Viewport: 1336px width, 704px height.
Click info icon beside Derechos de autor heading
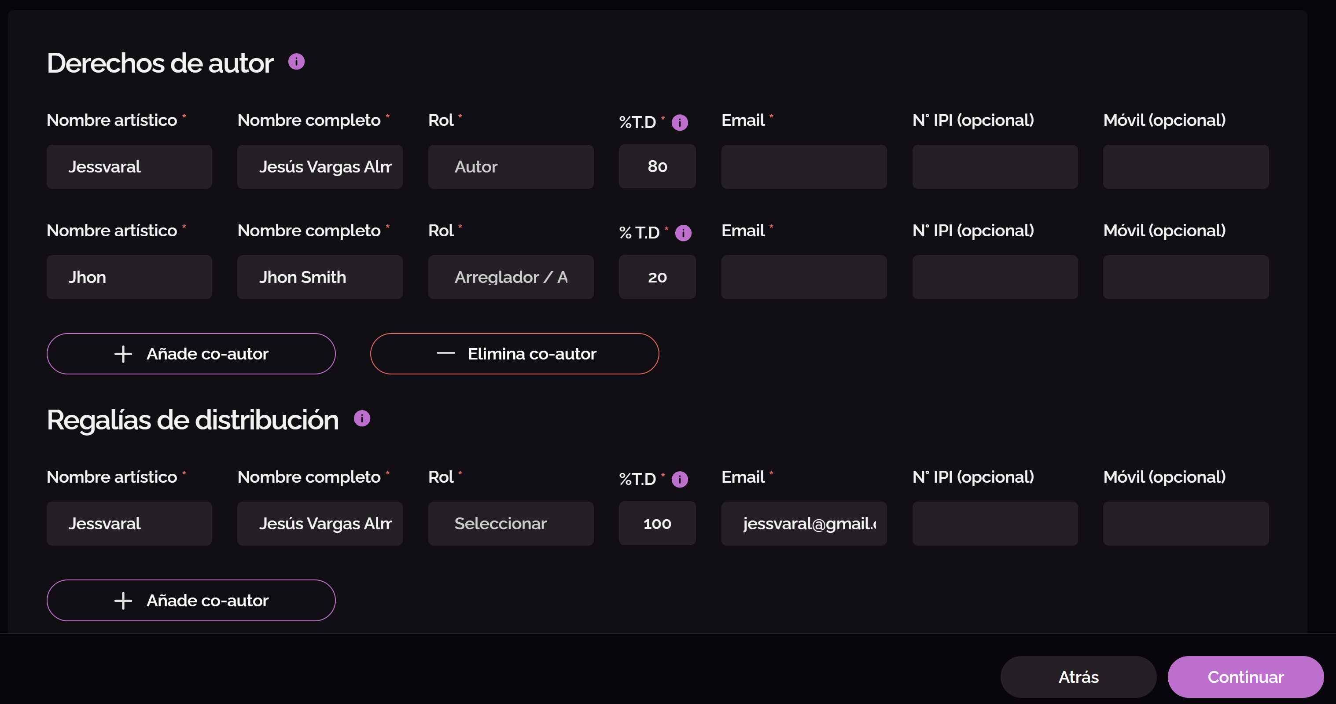click(x=296, y=62)
